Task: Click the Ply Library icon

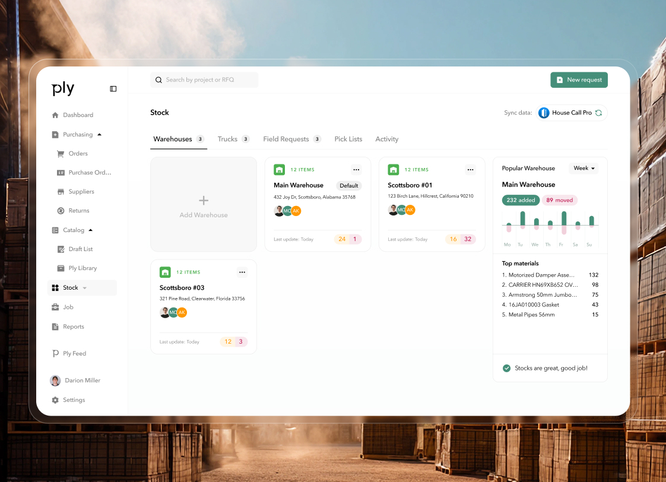Action: point(61,268)
